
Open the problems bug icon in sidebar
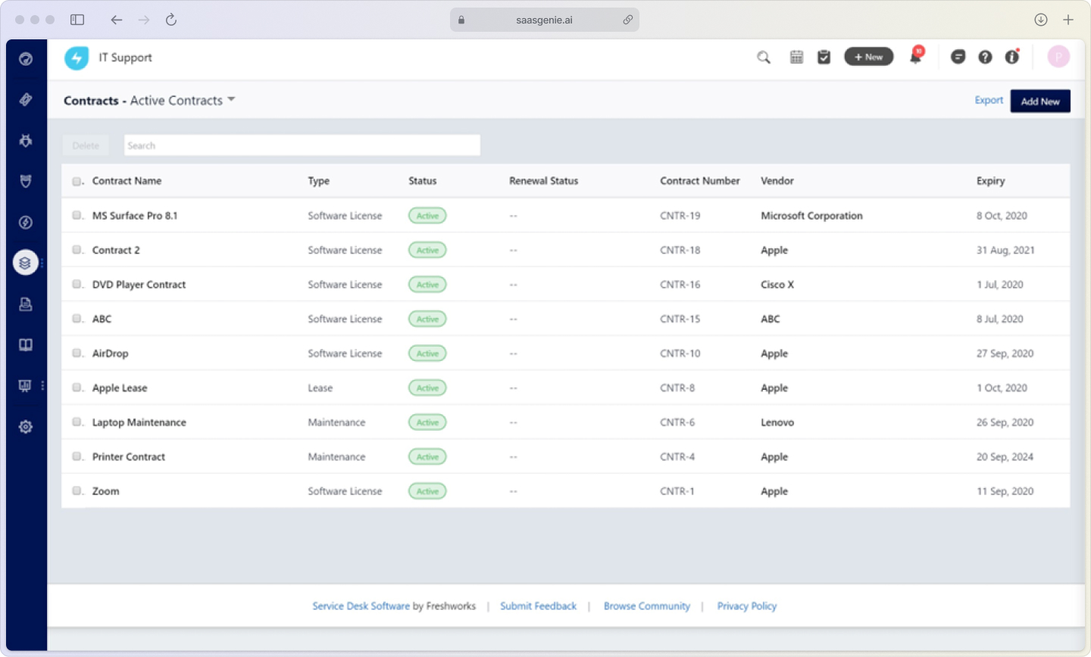26,141
